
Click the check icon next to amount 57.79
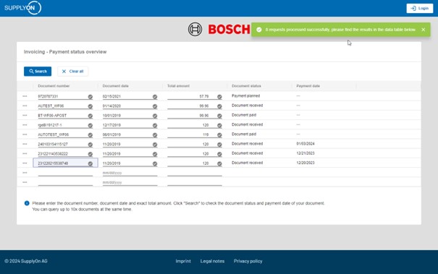(219, 97)
